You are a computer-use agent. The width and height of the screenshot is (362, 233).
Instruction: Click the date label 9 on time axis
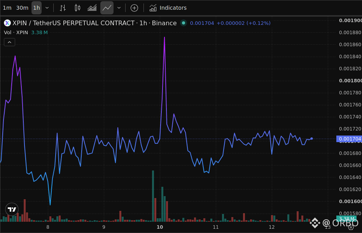[x=104, y=227]
